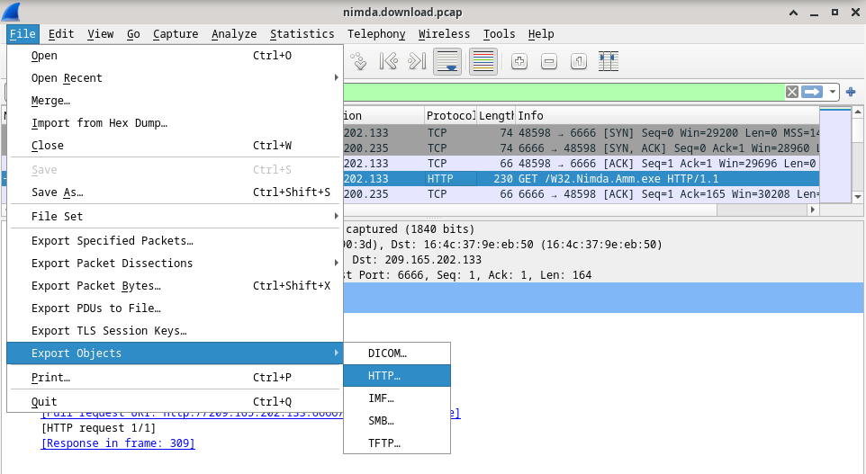
Task: Click the resize columns to fit icon
Action: [608, 61]
